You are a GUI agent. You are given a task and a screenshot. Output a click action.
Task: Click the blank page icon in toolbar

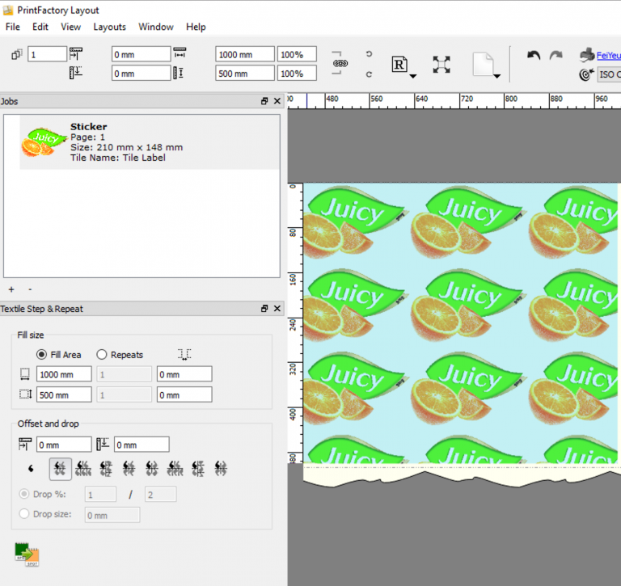pos(484,64)
